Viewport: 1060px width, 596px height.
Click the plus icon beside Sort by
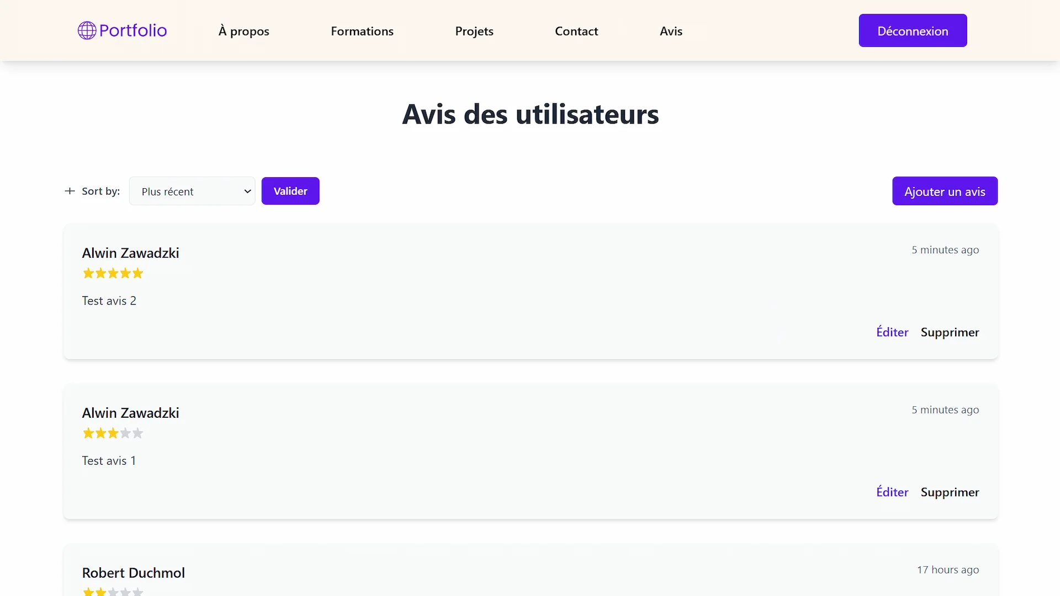click(70, 191)
